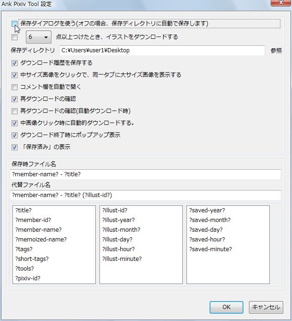Enable 再ダウンロードの確認(自動ダウンロード時)
Viewport: 292px width, 321px height.
pos(14,111)
